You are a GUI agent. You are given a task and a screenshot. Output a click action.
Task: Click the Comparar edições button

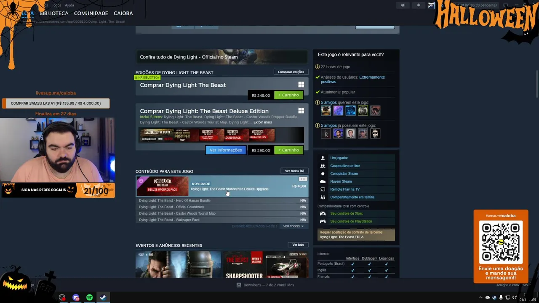pyautogui.click(x=291, y=72)
